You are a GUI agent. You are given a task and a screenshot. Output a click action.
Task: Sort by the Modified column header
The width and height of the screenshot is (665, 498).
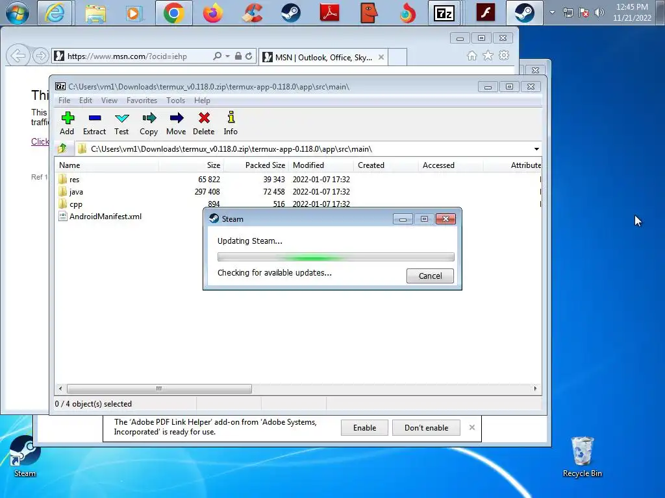tap(321, 165)
